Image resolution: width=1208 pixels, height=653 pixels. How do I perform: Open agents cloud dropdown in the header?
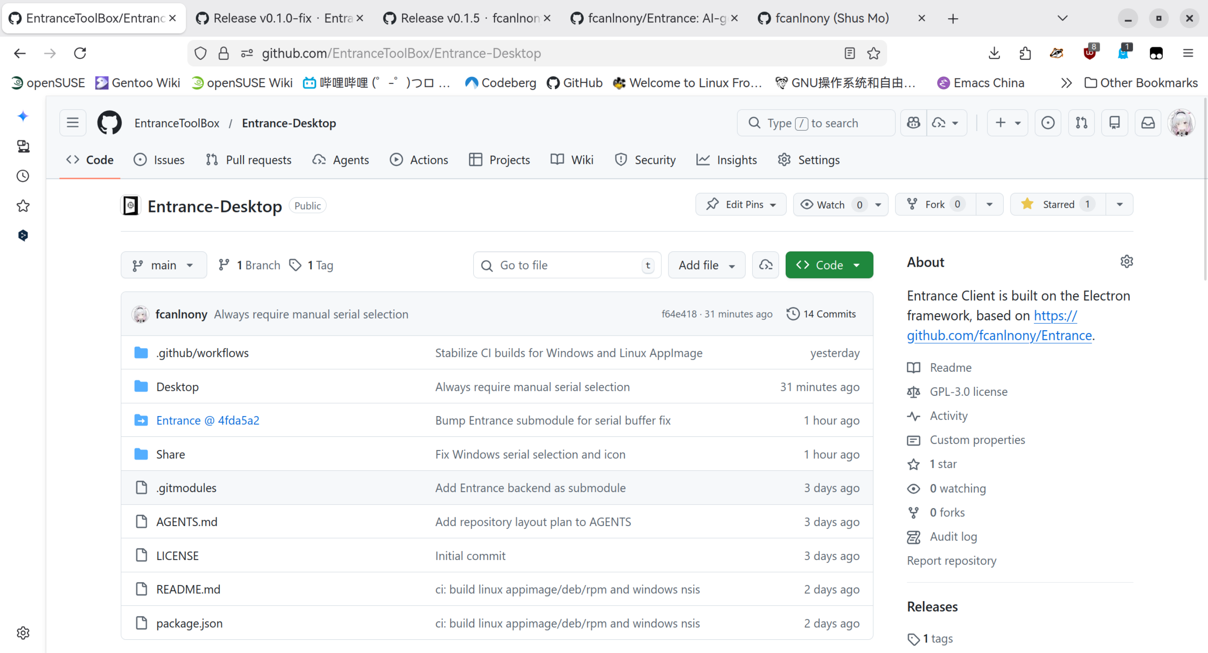coord(946,123)
